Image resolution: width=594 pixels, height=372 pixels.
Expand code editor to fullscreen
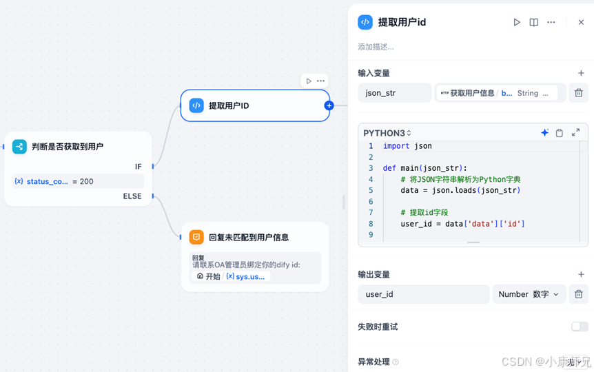[x=575, y=132]
